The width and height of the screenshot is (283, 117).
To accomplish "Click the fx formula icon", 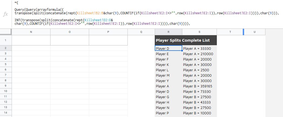I will tap(6, 14).
